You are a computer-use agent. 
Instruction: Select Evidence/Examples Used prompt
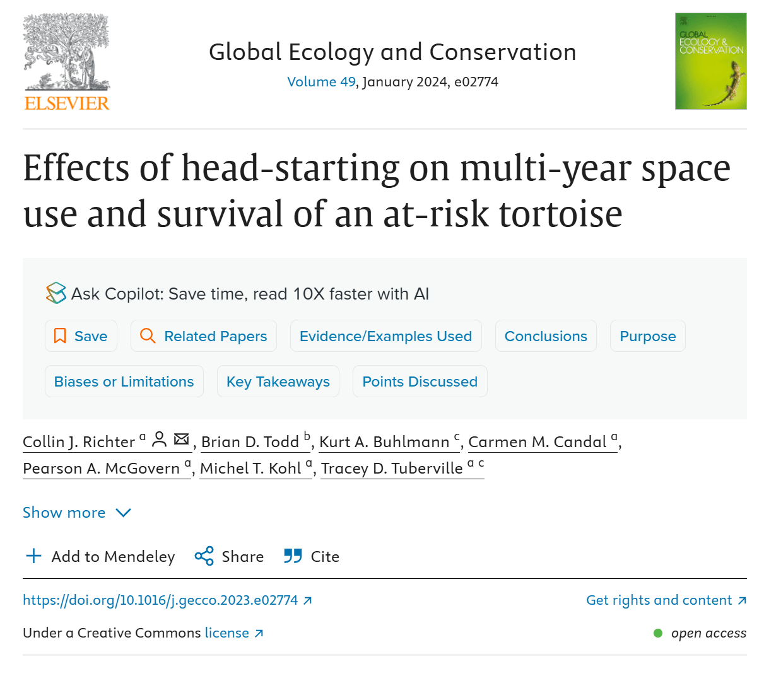pos(385,336)
